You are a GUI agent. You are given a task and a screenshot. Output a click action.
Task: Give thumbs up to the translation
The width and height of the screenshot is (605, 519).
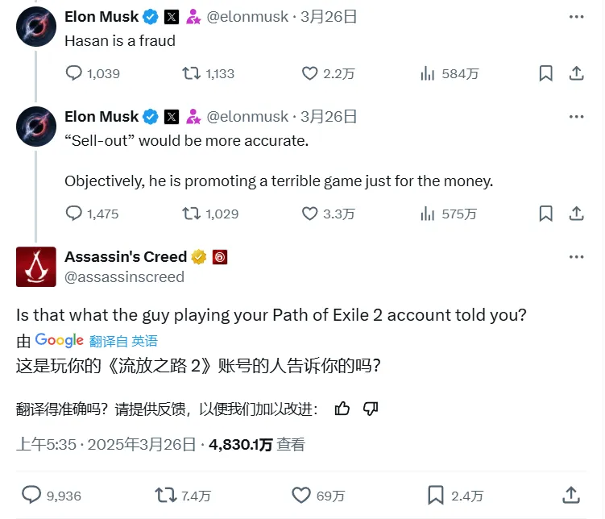click(x=342, y=409)
